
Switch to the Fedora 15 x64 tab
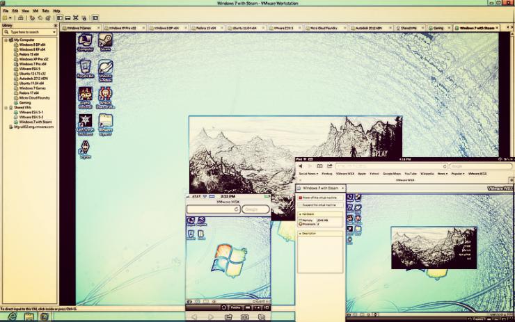point(204,28)
